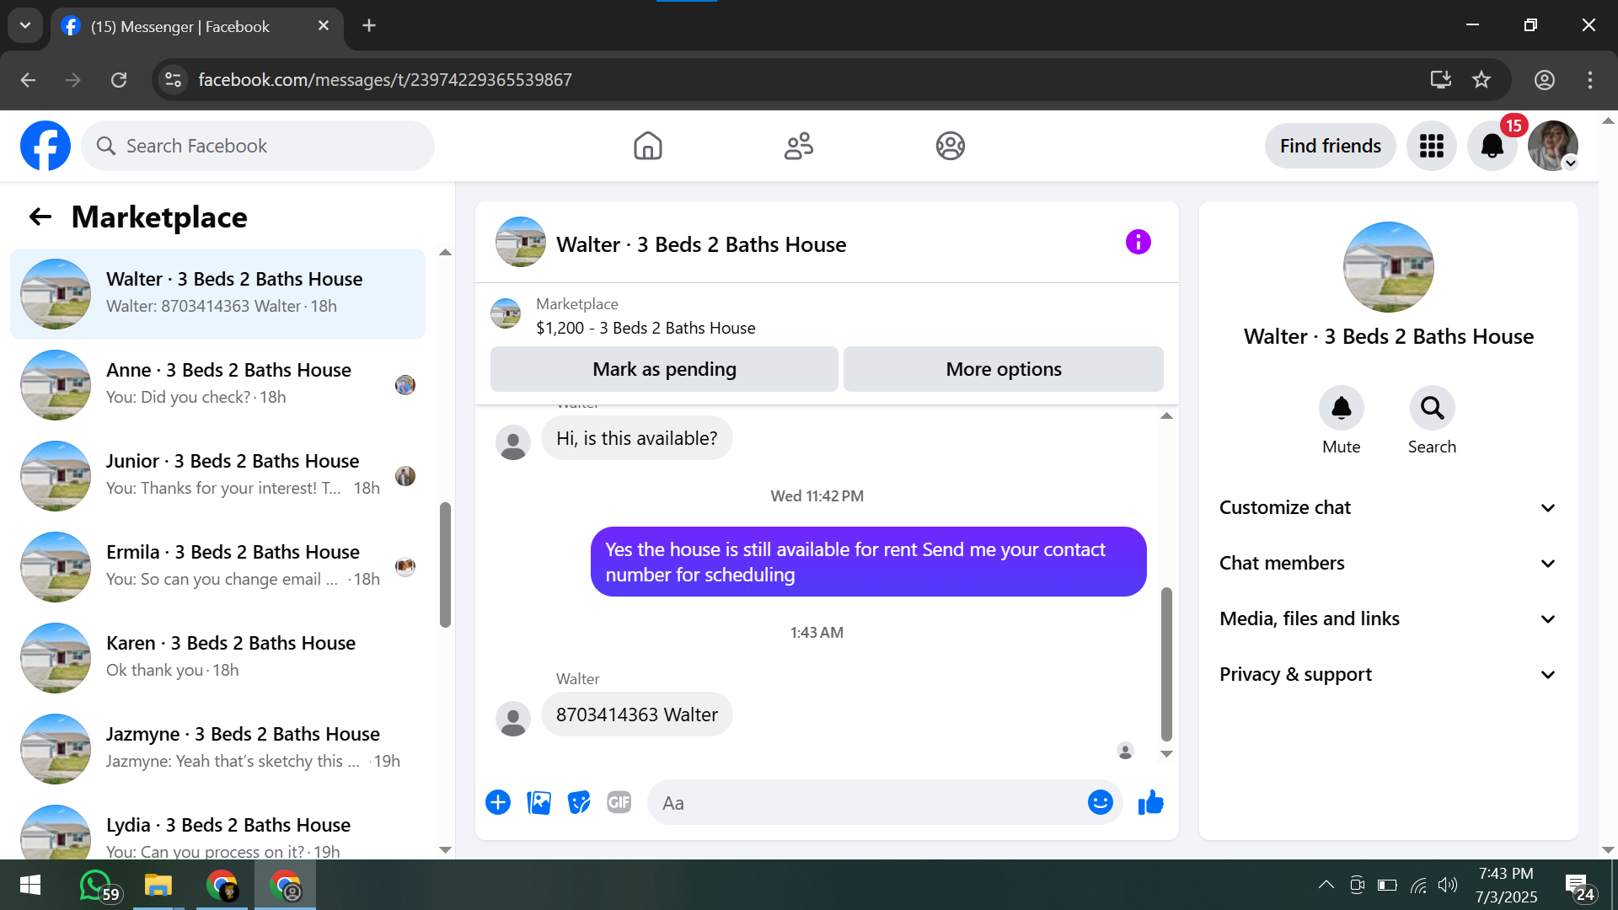
Task: Go to the Facebook Home tab
Action: (x=647, y=147)
